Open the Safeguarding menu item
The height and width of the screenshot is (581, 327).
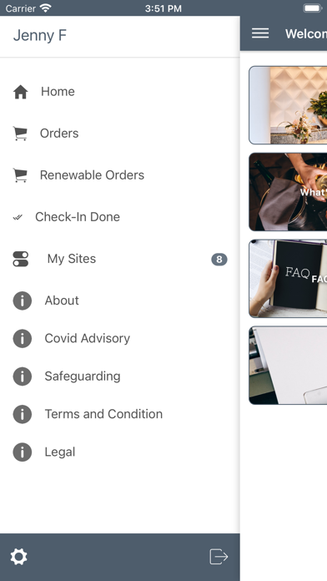coord(120,376)
